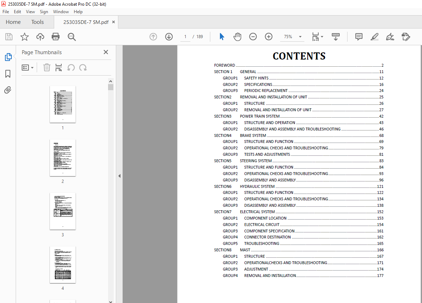Zoom out with the minus icon

pos(253,37)
